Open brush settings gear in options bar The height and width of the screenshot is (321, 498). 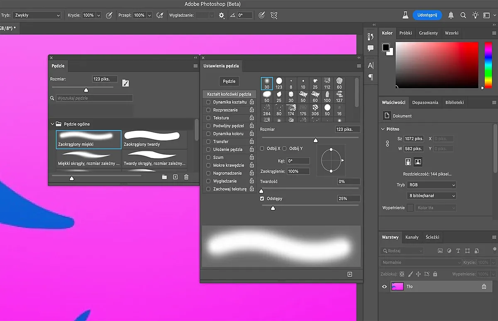point(221,15)
